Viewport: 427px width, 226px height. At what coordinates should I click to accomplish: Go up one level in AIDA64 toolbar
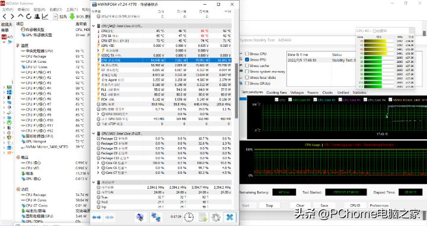point(21,17)
